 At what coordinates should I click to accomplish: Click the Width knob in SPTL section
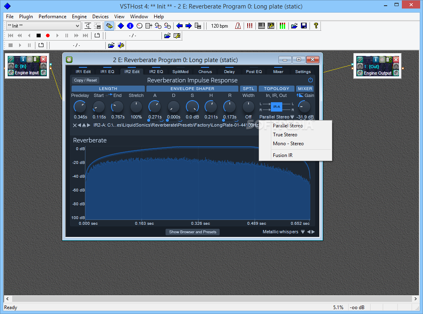coord(249,107)
